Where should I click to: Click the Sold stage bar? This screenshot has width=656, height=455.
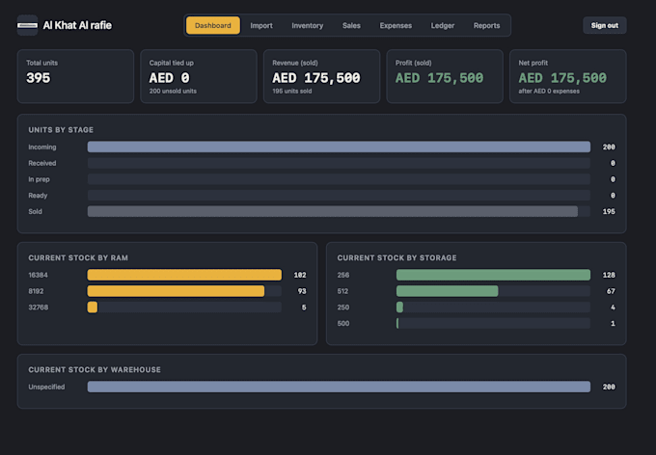pyautogui.click(x=333, y=211)
